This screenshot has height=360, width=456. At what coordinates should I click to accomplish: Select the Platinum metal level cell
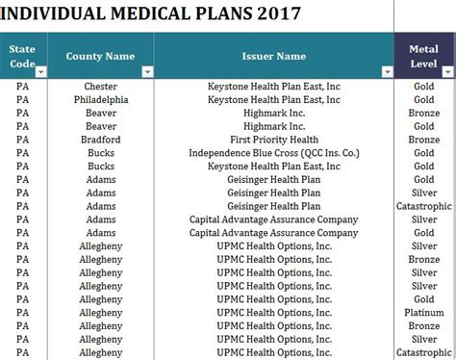coord(424,313)
